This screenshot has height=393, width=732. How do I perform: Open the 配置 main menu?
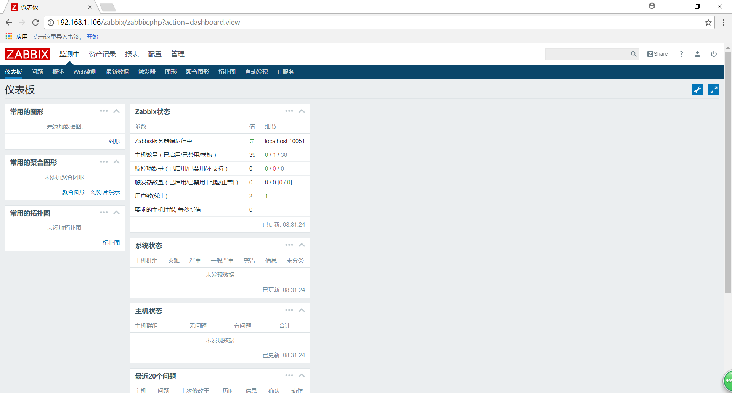pyautogui.click(x=155, y=54)
